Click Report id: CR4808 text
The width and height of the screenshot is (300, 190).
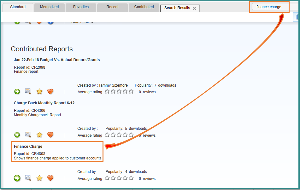[x=30, y=154]
